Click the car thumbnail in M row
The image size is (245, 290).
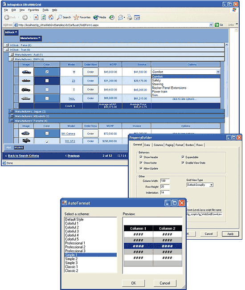coord(26,72)
